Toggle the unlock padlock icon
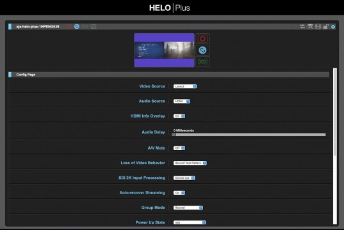 326,27
